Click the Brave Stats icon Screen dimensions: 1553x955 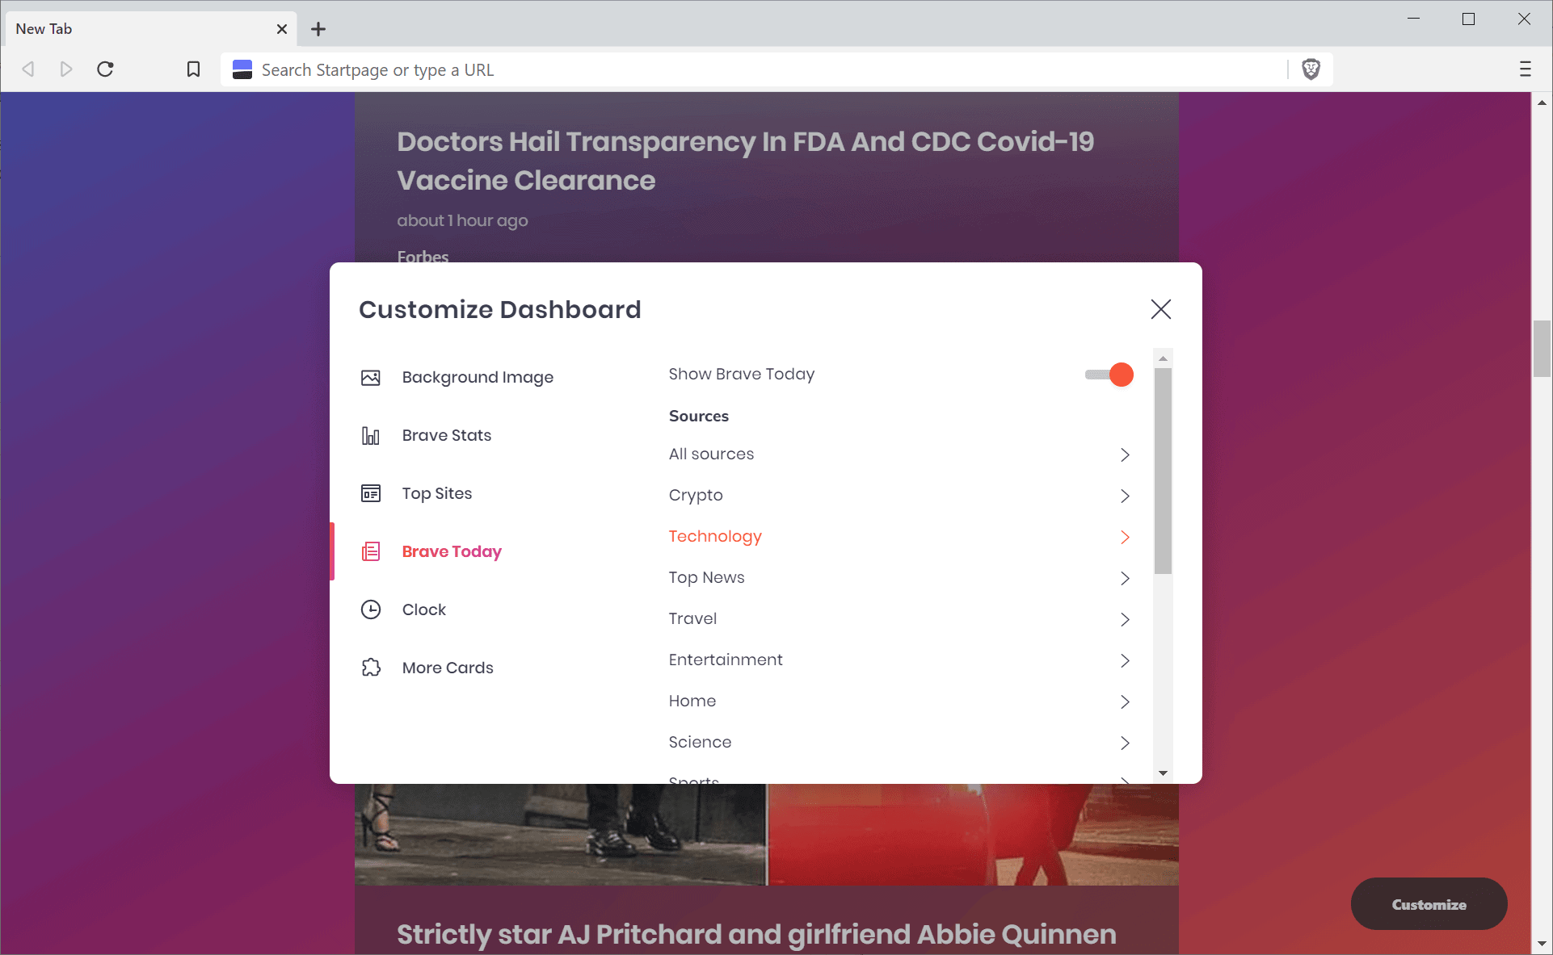[x=371, y=435]
